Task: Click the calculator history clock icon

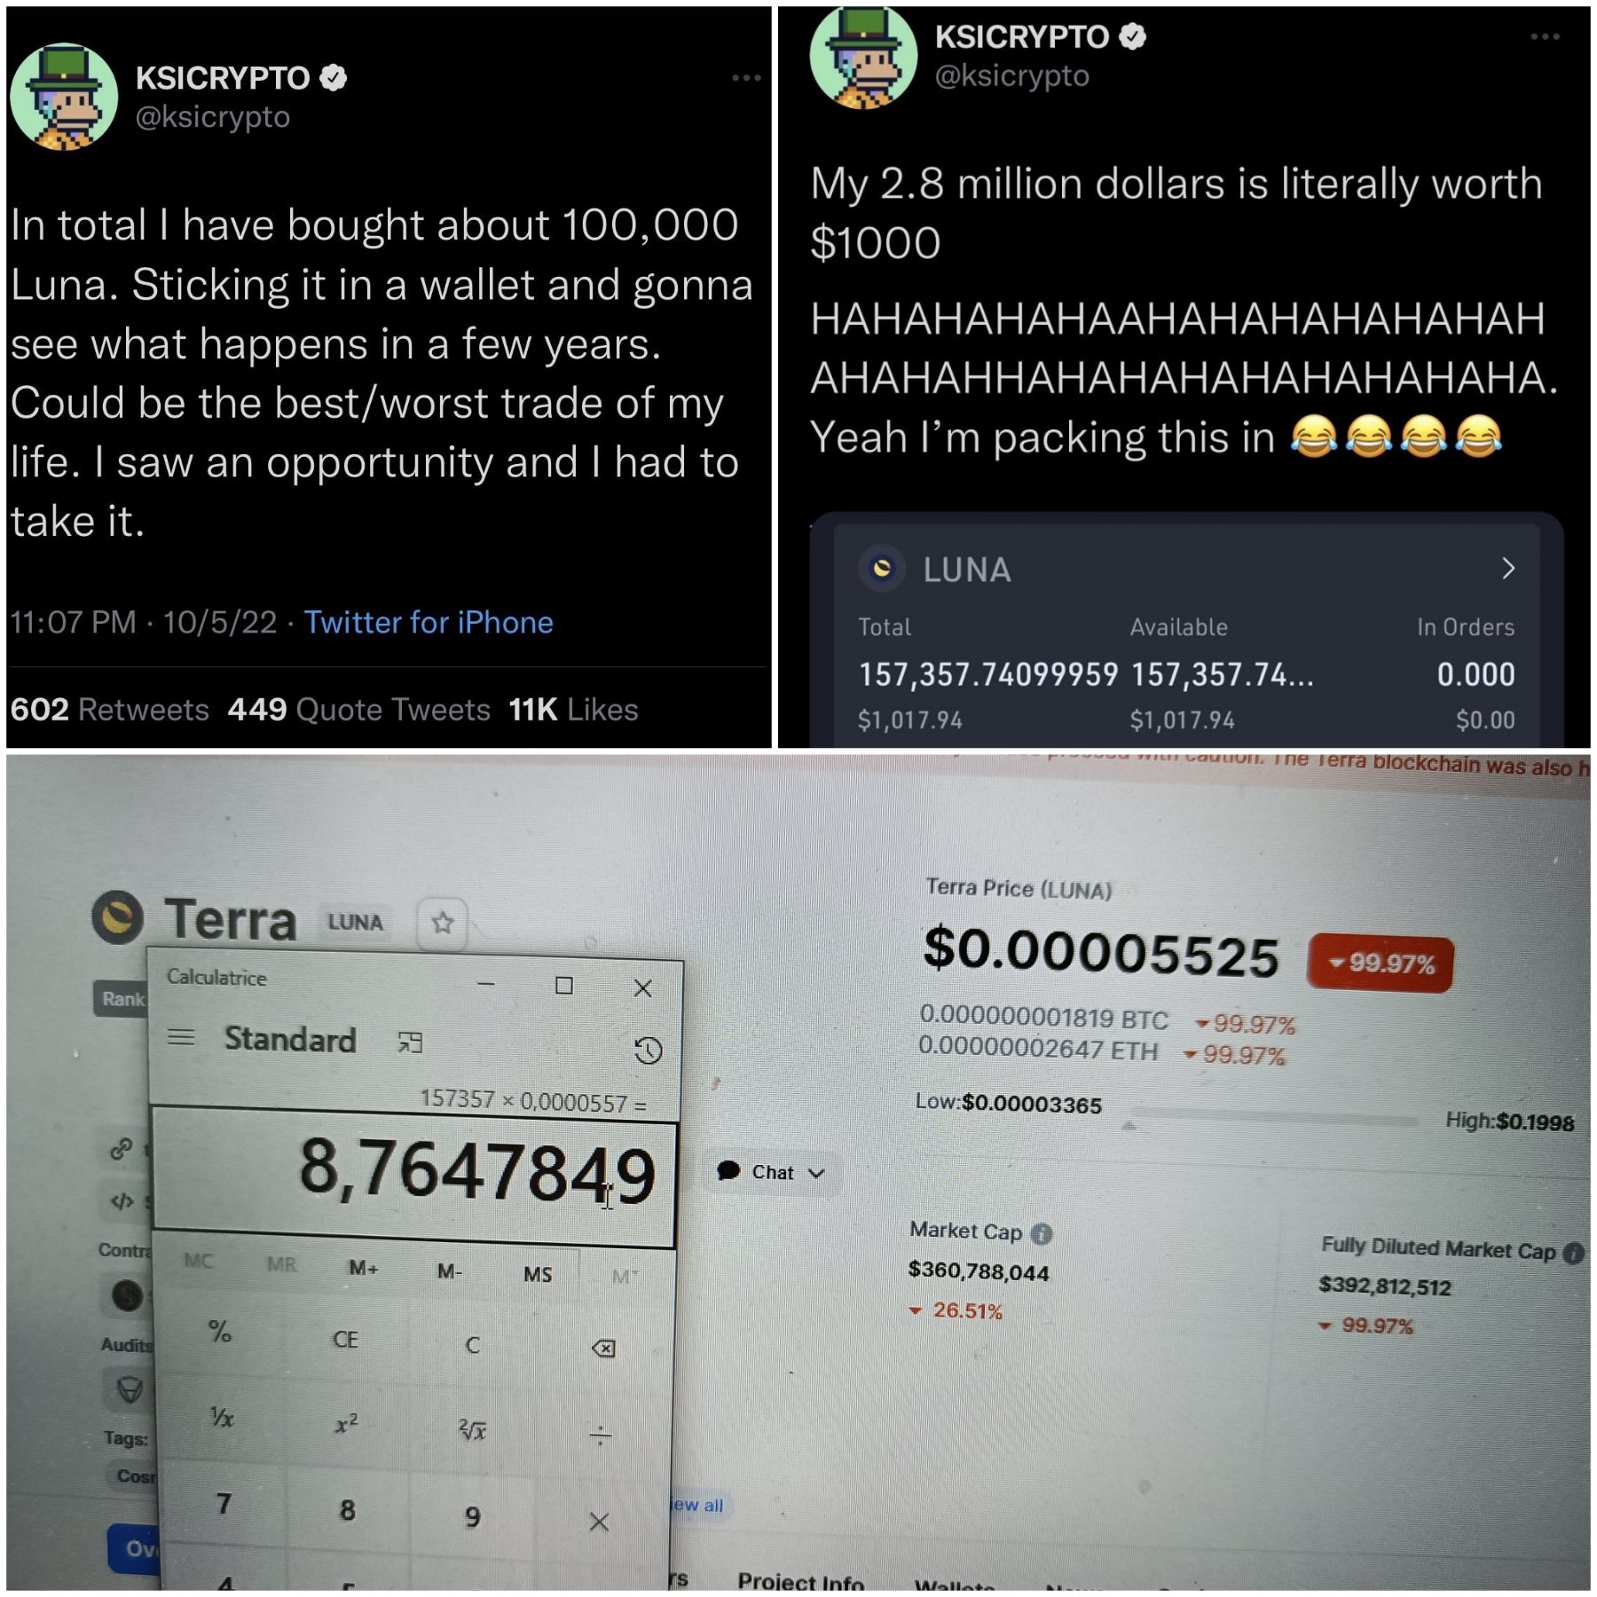Action: click(648, 1050)
